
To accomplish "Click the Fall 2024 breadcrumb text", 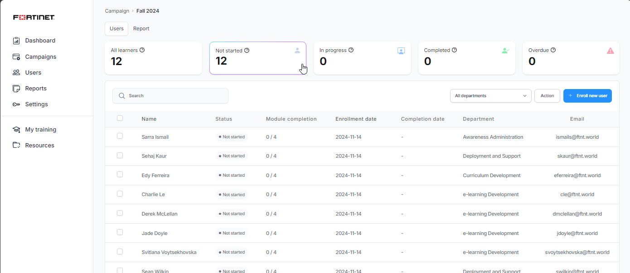I will [x=148, y=11].
